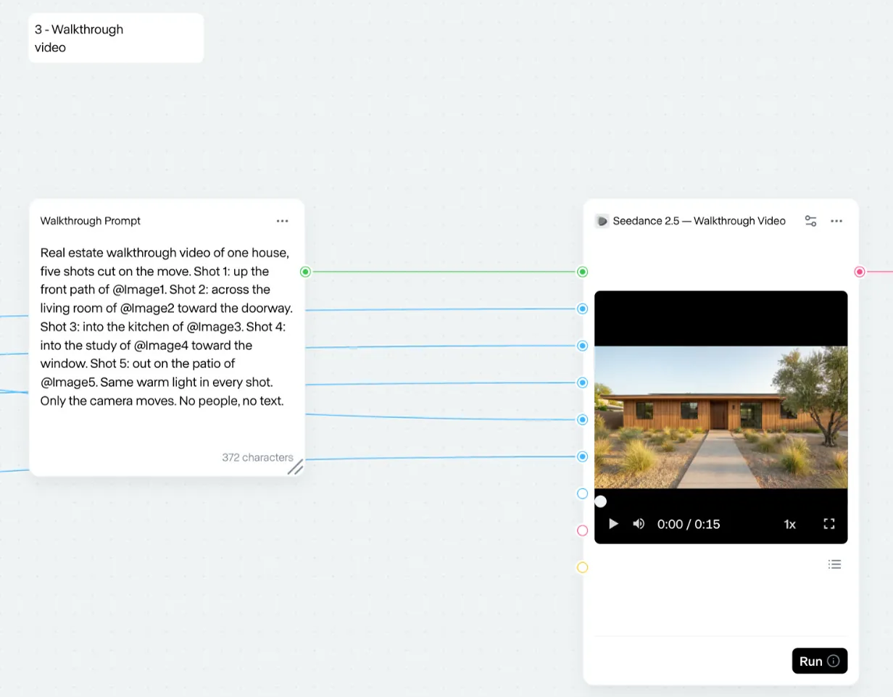This screenshot has height=697, width=893.
Task: Play the walkthrough video
Action: [x=613, y=524]
